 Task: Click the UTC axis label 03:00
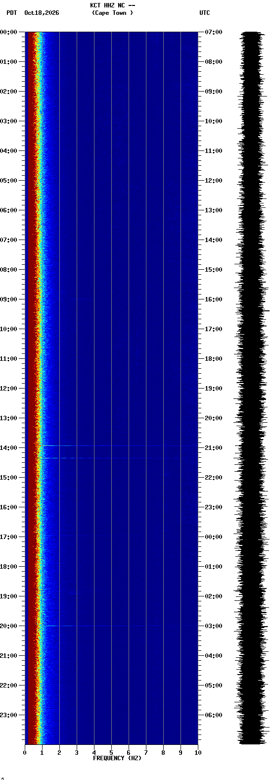214,626
